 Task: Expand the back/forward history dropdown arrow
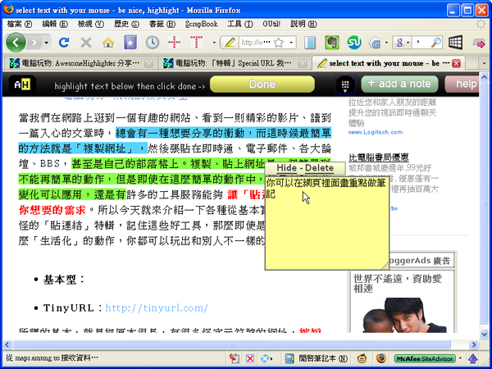(47, 43)
